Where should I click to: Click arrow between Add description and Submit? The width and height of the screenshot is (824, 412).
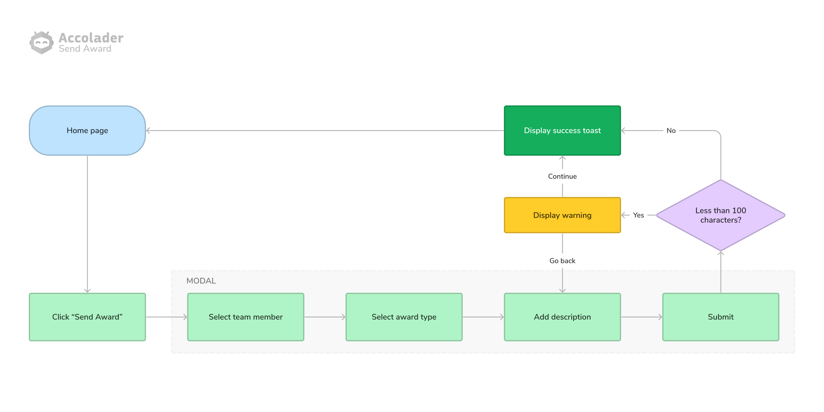pyautogui.click(x=641, y=317)
